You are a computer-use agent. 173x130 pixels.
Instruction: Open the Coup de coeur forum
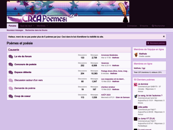pyautogui.click(x=23, y=96)
